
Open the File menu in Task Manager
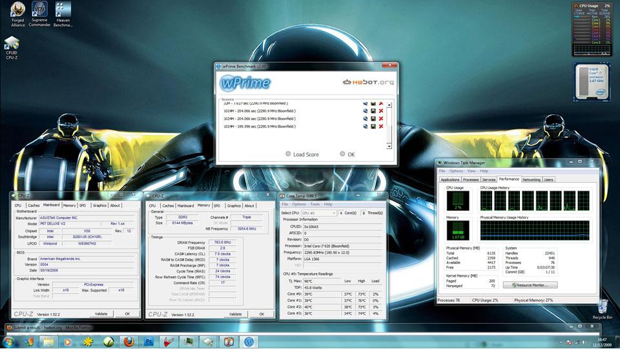point(442,171)
